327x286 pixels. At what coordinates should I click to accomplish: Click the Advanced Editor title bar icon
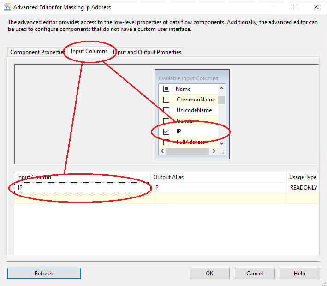coord(7,7)
